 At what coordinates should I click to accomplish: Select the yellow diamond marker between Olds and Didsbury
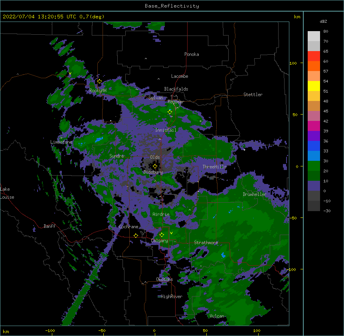(x=155, y=166)
